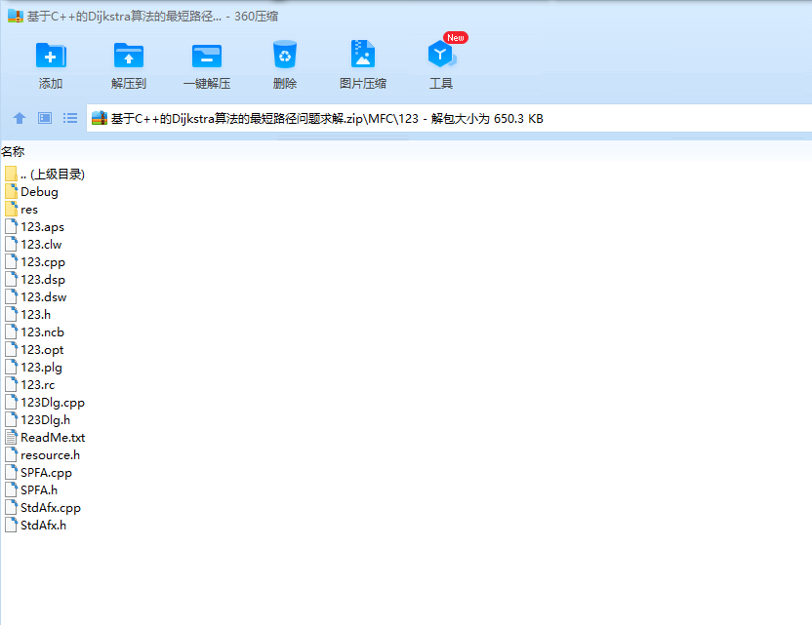Click the file icon beside 123.cpp
Image resolution: width=812 pixels, height=625 pixels.
tap(11, 261)
